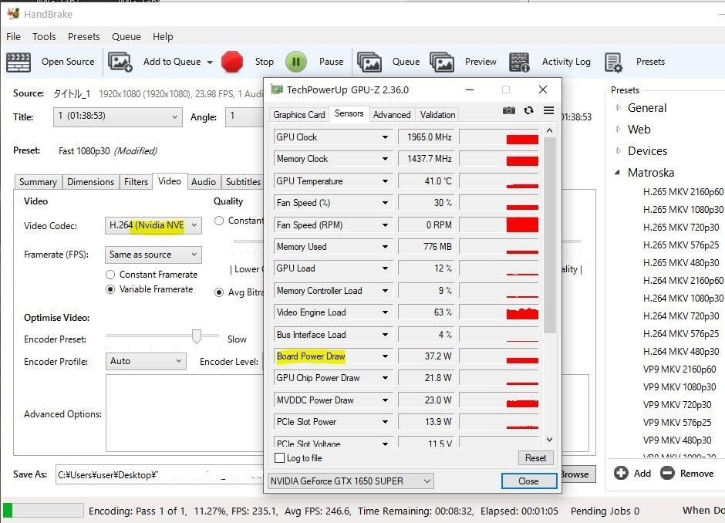Open the Activity Log icon
The height and width of the screenshot is (523, 725).
click(519, 62)
